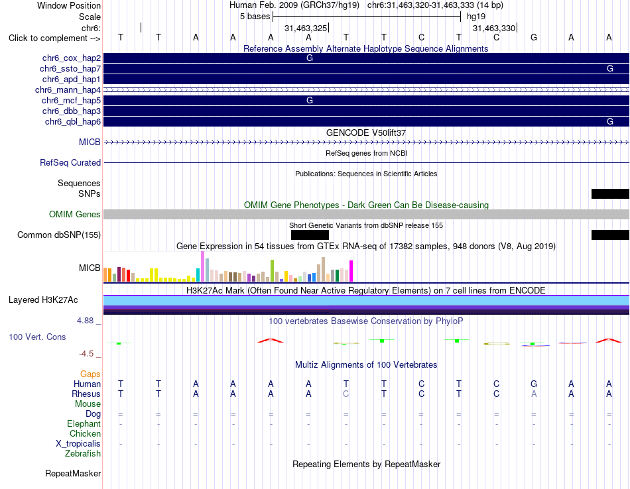The height and width of the screenshot is (489, 630).
Task: Click the hg19 label next to scale bar
Action: [476, 17]
